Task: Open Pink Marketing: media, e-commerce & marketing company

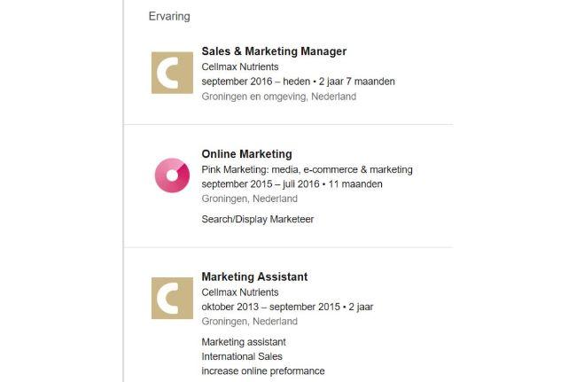Action: pos(307,169)
